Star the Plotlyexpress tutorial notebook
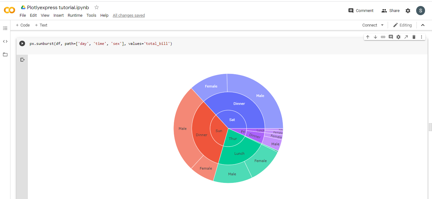This screenshot has width=432, height=199. [x=96, y=7]
